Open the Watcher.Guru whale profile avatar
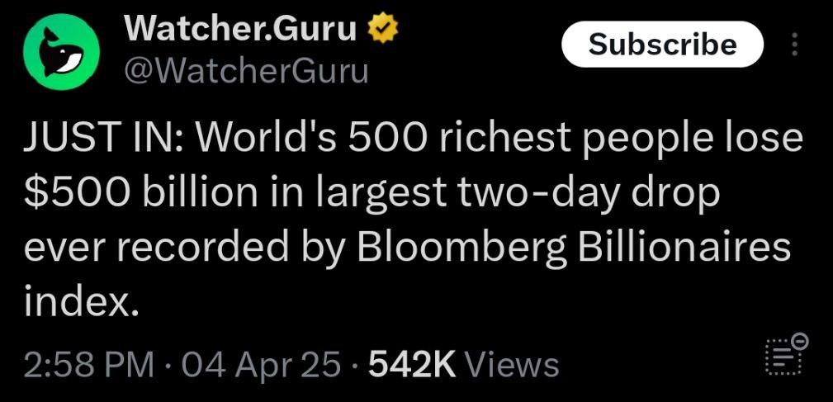The width and height of the screenshot is (833, 402). 61,51
